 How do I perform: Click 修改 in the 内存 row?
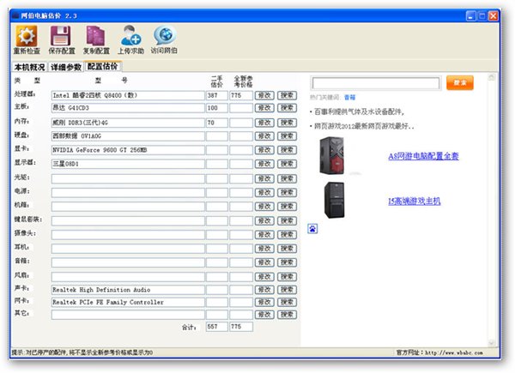[264, 123]
